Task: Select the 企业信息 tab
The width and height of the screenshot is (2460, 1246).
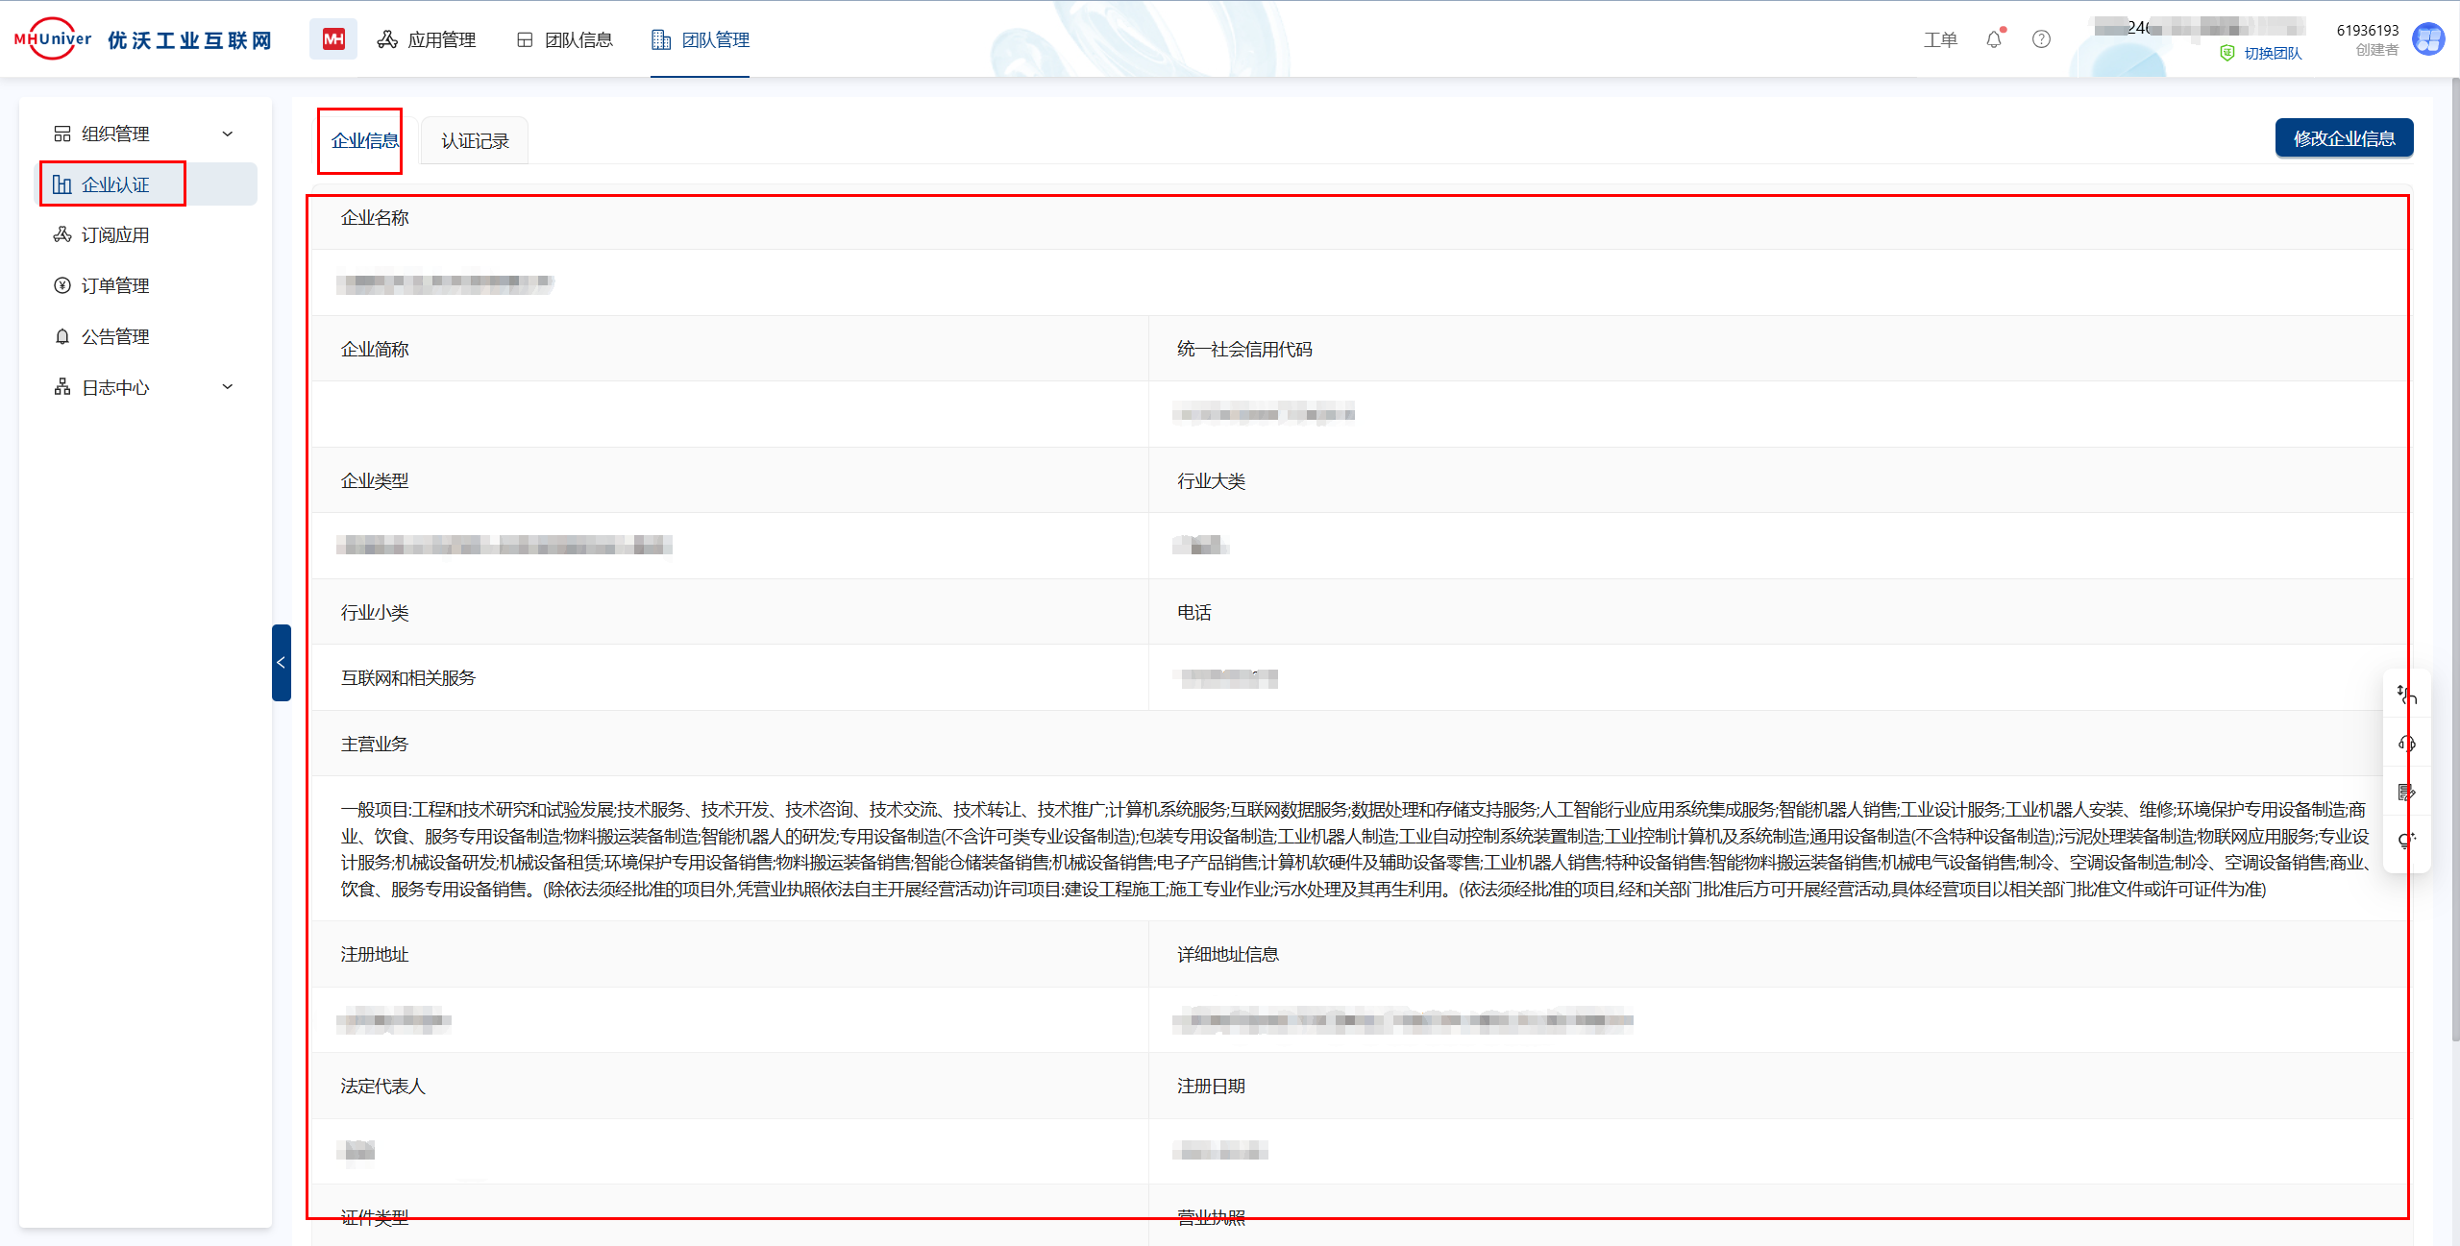Action: pyautogui.click(x=364, y=141)
